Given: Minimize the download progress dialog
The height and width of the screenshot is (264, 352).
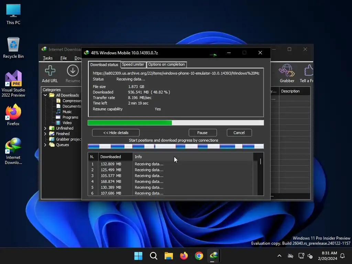Looking at the screenshot, I should point(229,53).
